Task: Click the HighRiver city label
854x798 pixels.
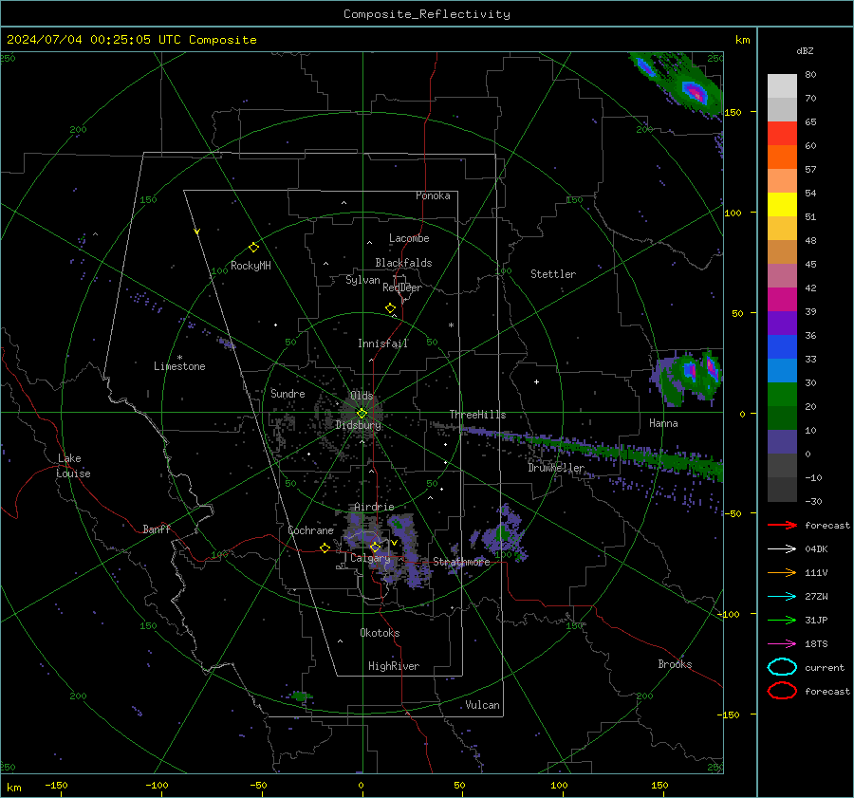Action: 394,666
